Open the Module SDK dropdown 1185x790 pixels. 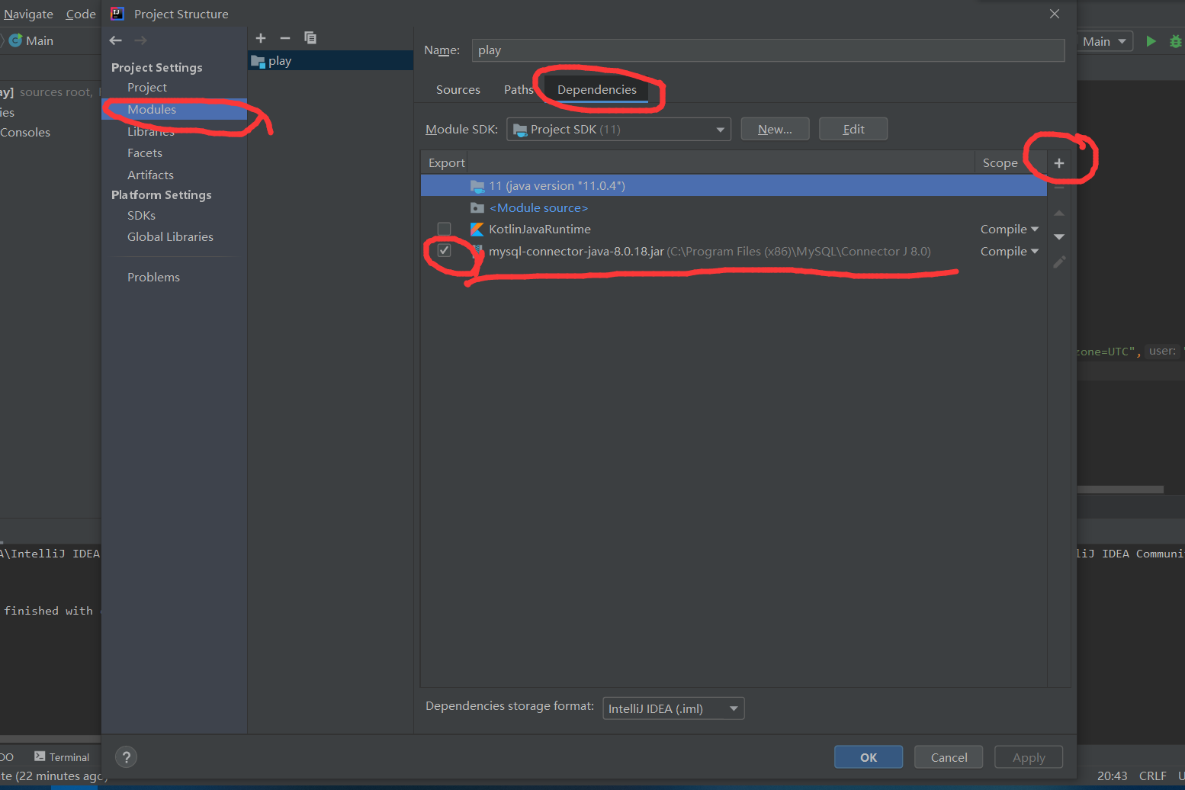click(618, 128)
